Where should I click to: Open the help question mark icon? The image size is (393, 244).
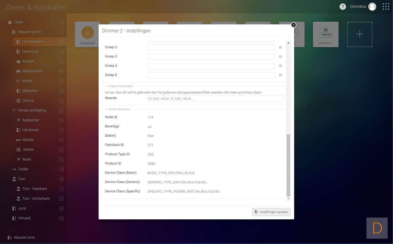(x=343, y=7)
